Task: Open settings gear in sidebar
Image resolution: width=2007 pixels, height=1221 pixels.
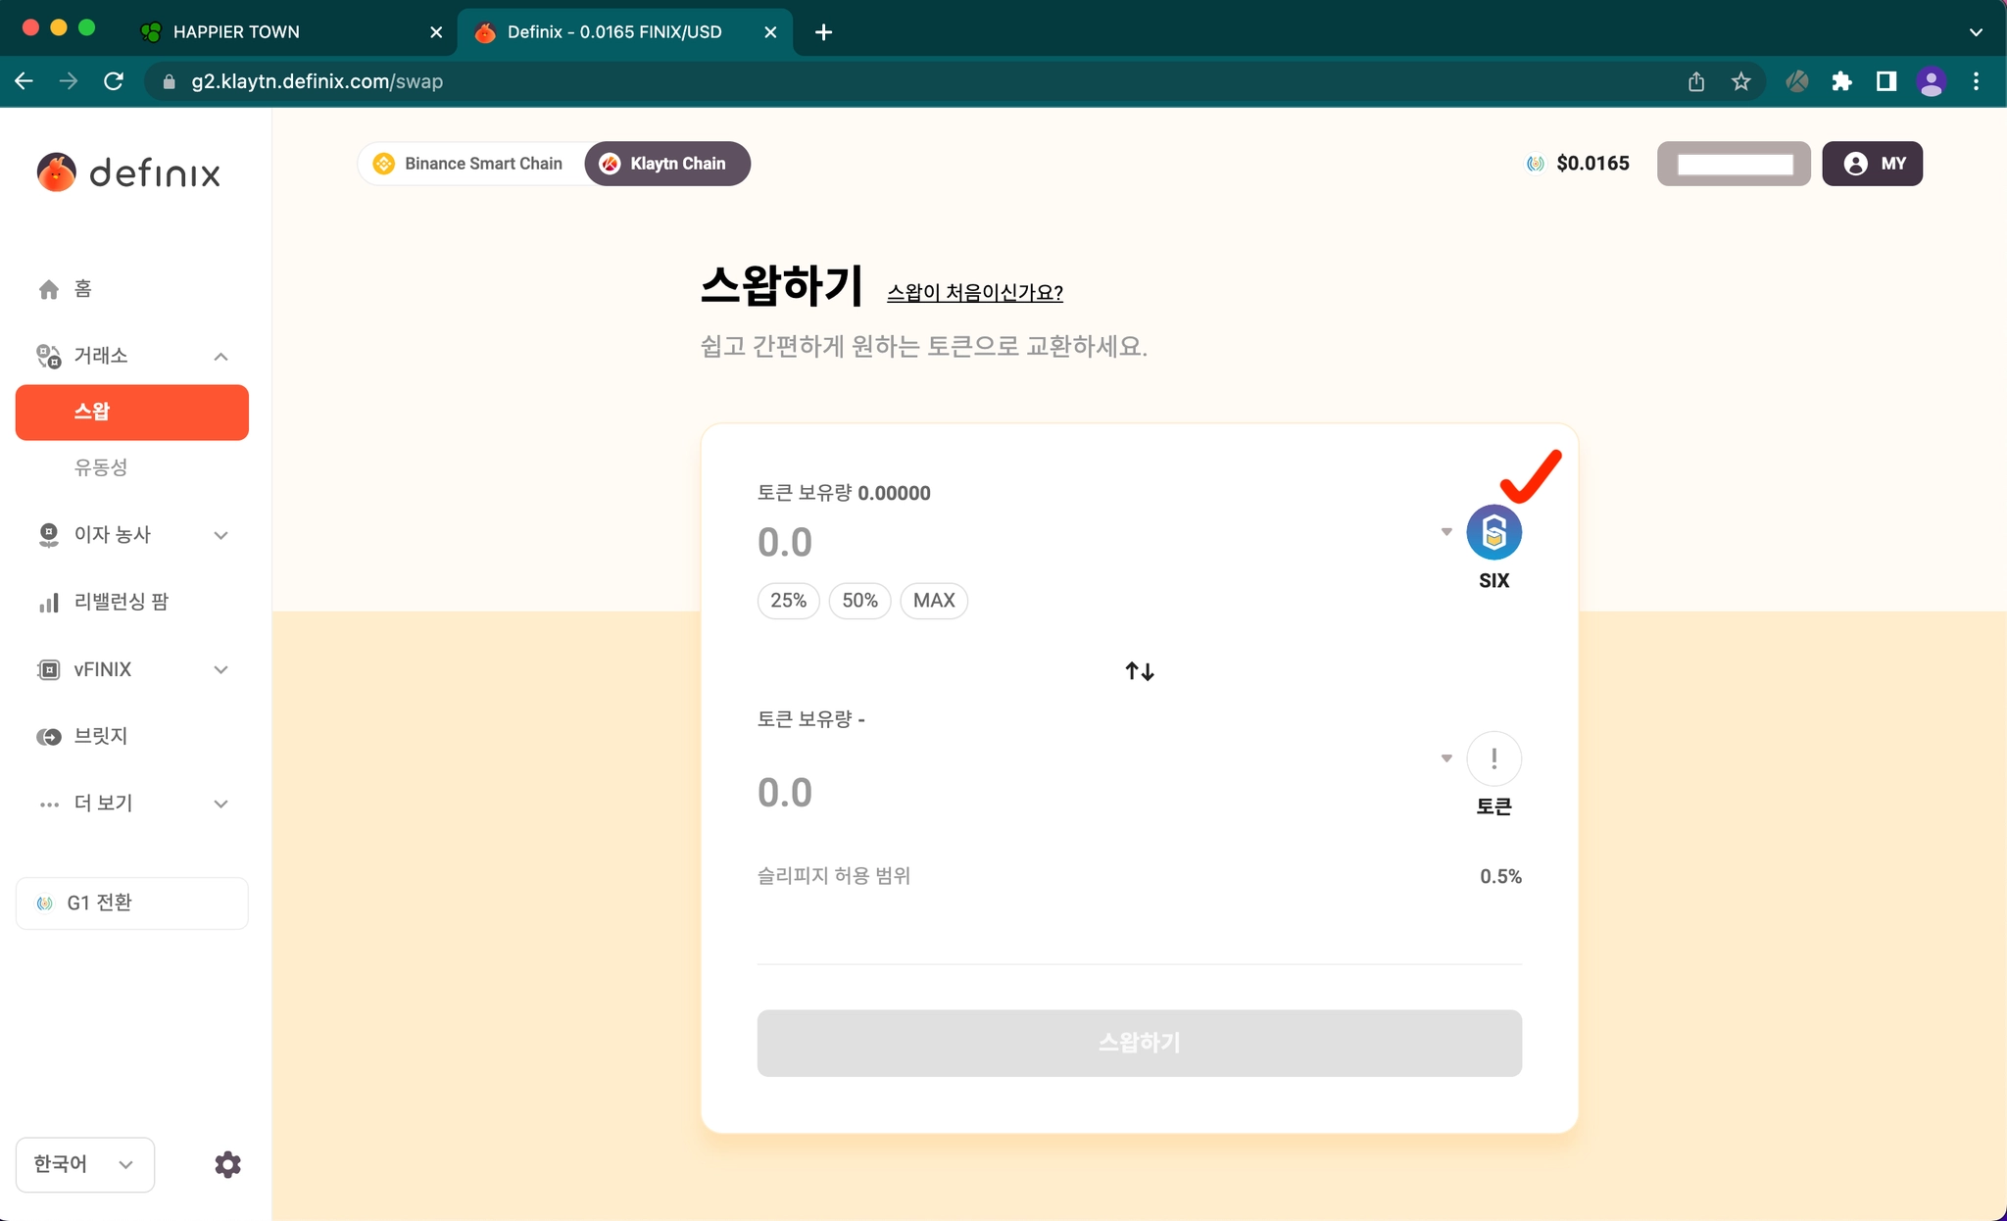Action: pos(227,1164)
